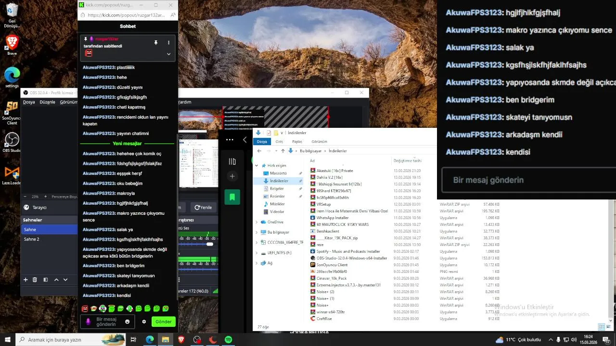The height and width of the screenshot is (346, 616).
Task: Click the Kick popout URL address bar
Action: (x=127, y=15)
